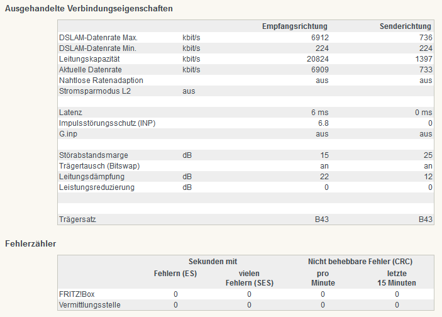Viewport: 442px width, 317px height.
Task: Select the Aktuelle Datenrate label
Action: point(90,70)
